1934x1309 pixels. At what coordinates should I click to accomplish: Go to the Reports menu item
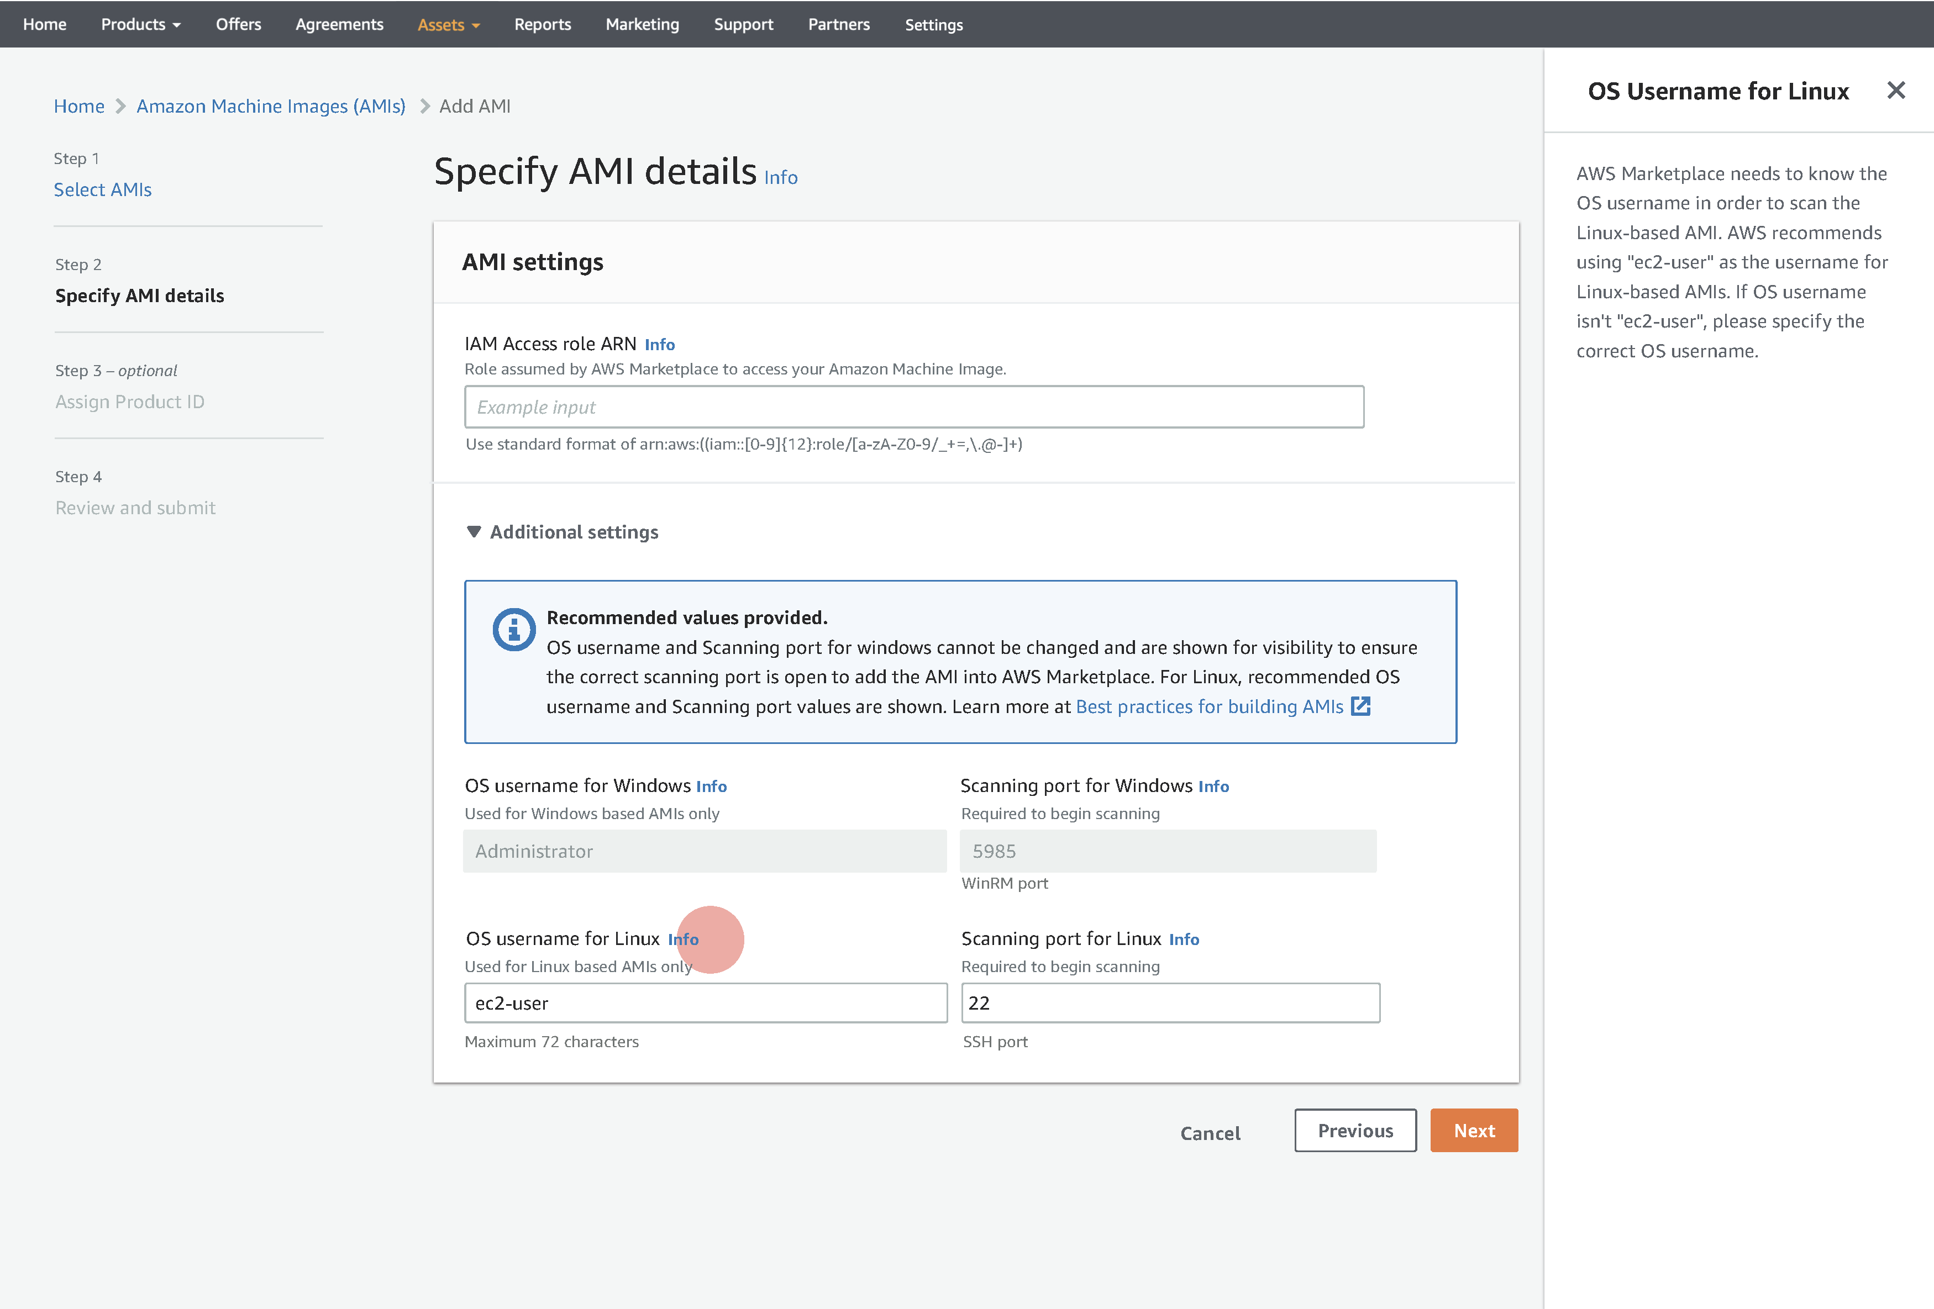click(x=542, y=24)
